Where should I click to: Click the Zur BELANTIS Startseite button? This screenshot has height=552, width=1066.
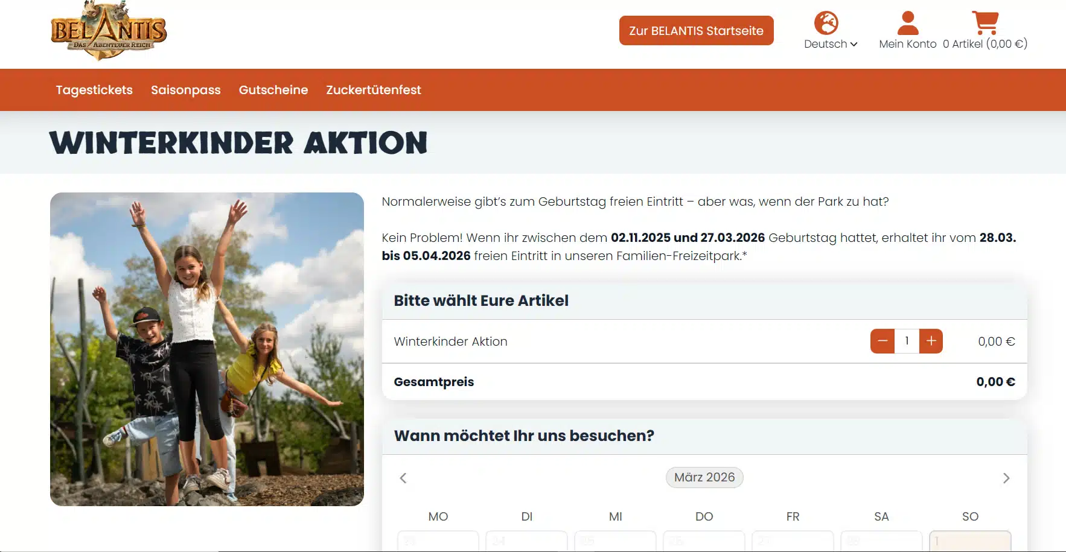[696, 30]
